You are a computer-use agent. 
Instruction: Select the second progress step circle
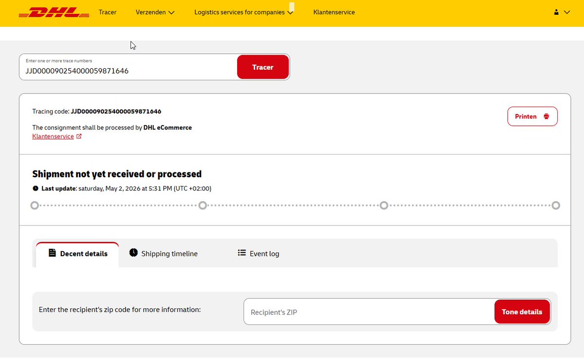pos(203,206)
